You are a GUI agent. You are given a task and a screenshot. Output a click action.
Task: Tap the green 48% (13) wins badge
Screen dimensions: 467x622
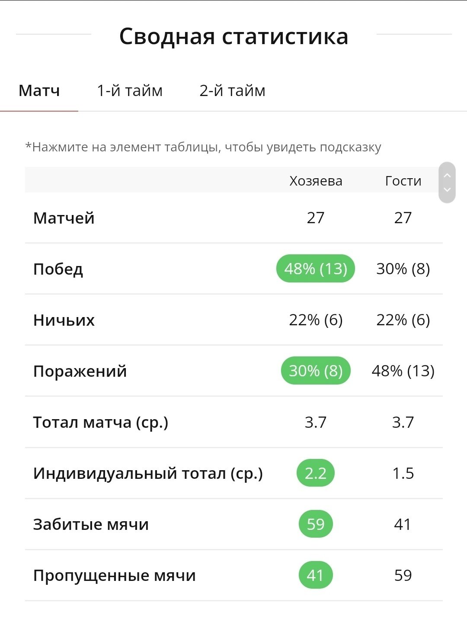pos(316,269)
